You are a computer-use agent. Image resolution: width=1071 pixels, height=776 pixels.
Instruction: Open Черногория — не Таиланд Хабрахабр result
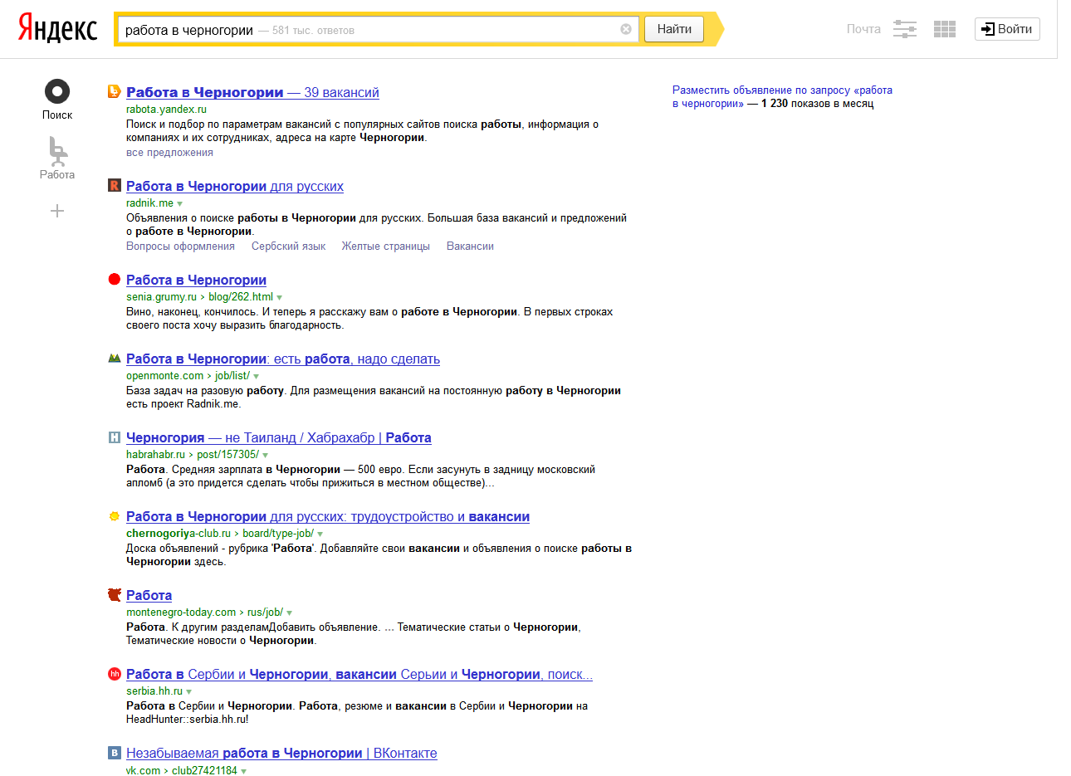279,437
